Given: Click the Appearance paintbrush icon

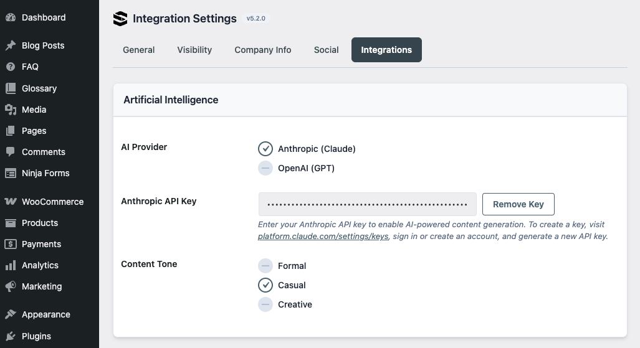Looking at the screenshot, I should point(11,314).
